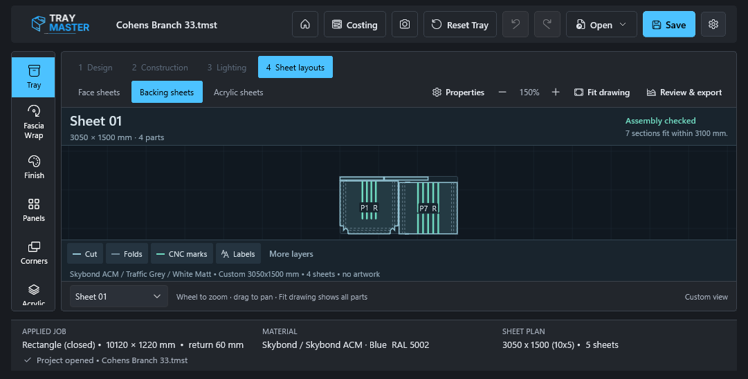Open Corners section in sidebar
748x379 pixels.
pos(33,253)
